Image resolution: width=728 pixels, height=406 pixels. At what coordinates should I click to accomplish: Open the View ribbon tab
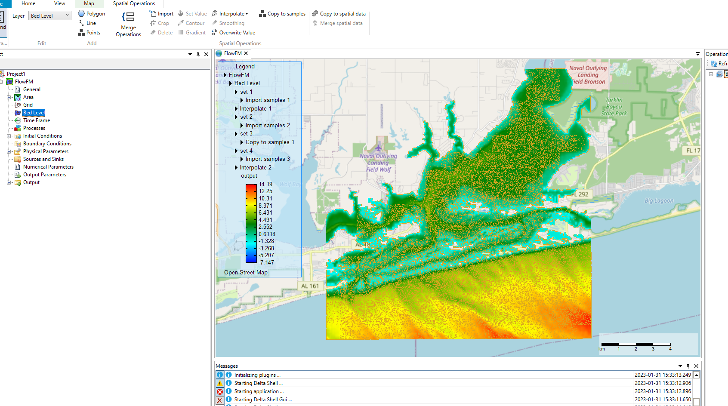(x=60, y=3)
